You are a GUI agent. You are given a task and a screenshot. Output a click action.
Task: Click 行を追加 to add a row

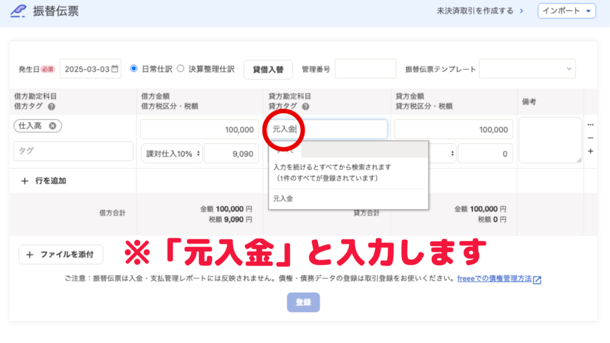(44, 181)
